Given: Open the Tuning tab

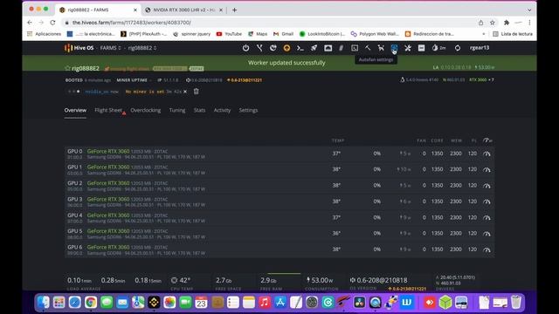Looking at the screenshot, I should tap(177, 111).
